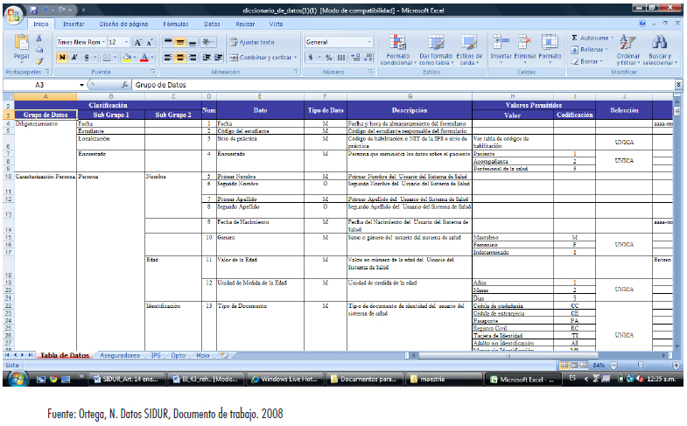This screenshot has width=687, height=426.
Task: Switch to the Fórmulas ribbon tab
Action: pos(176,24)
